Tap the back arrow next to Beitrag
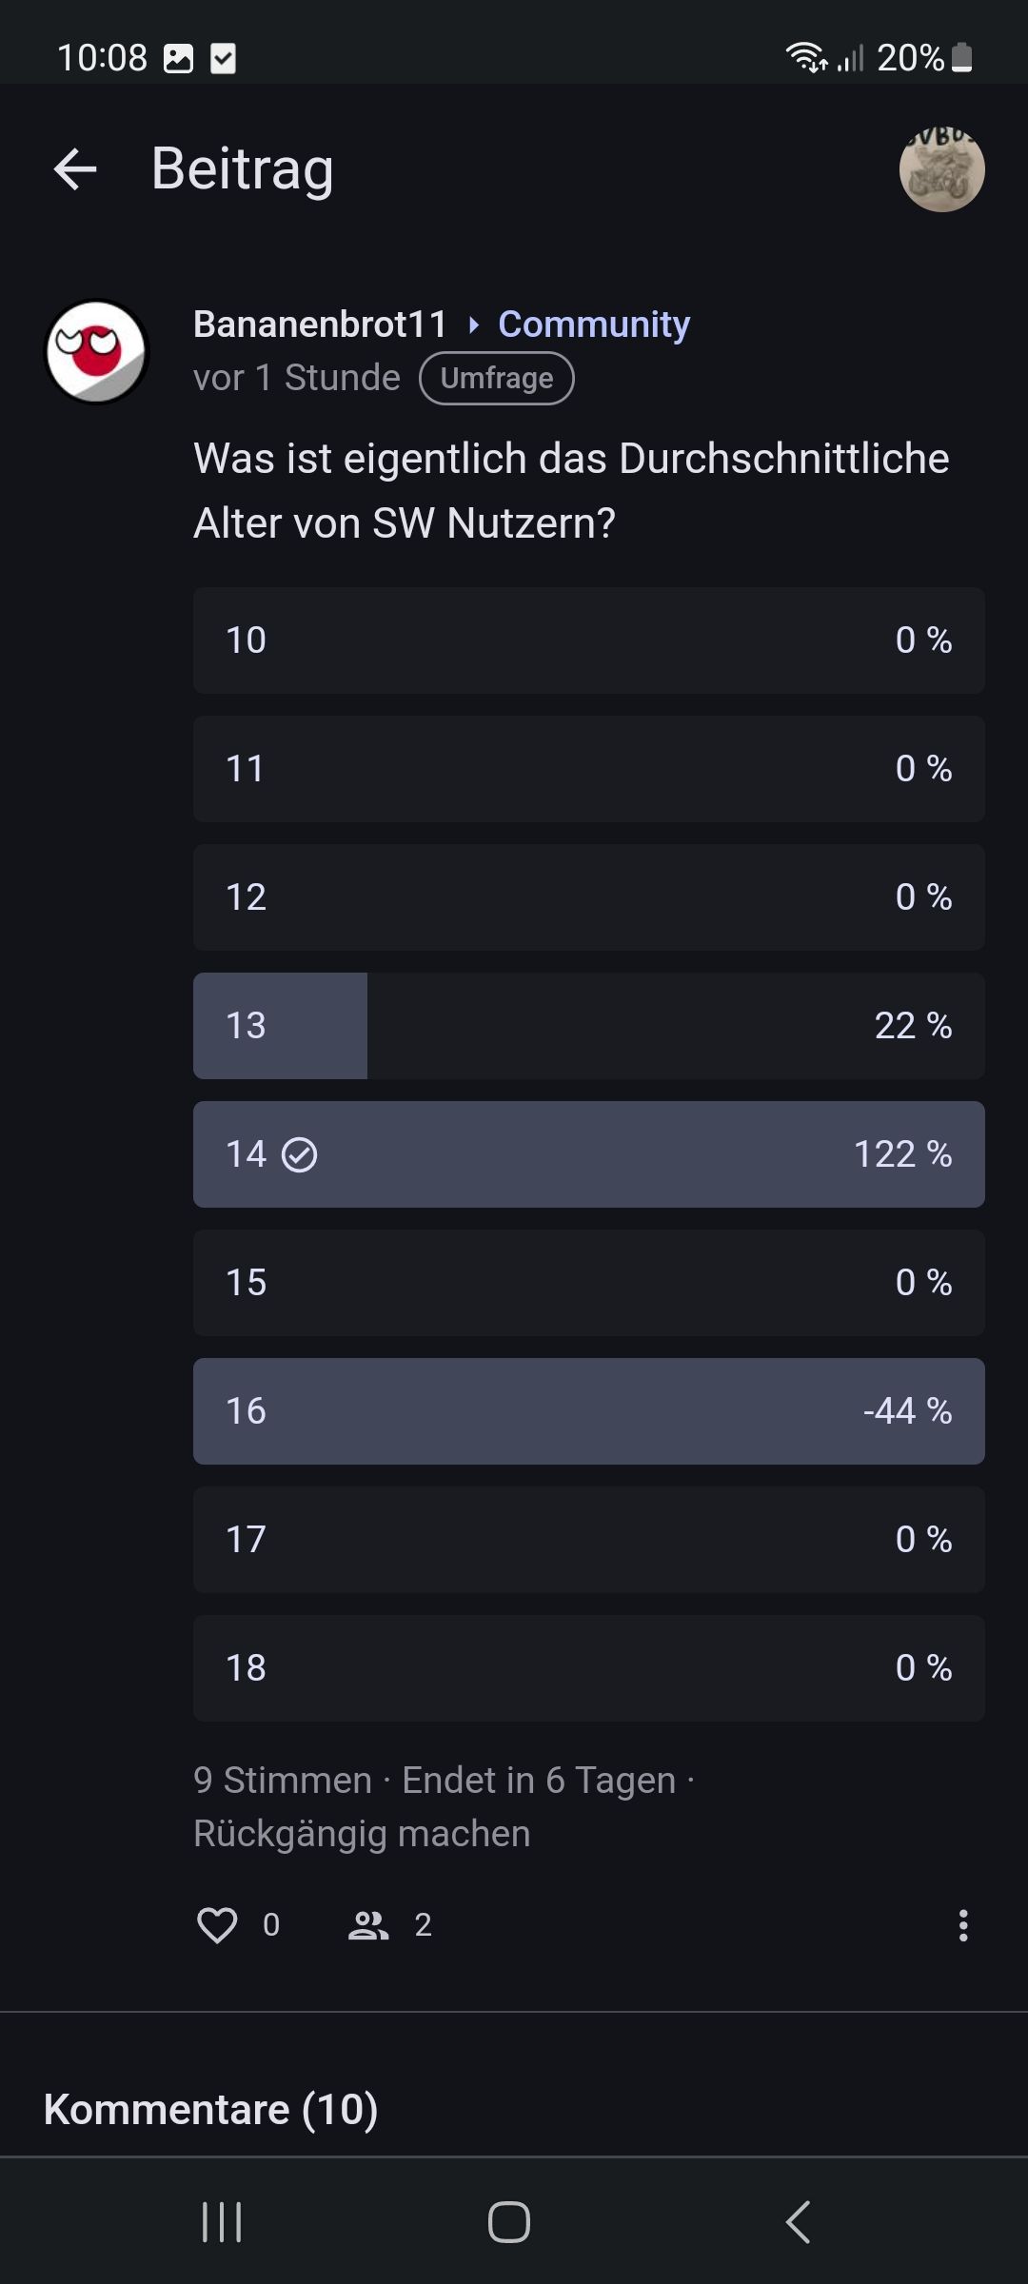 pos(75,169)
